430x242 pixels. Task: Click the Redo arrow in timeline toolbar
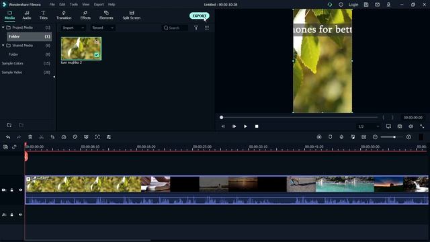(x=19, y=137)
